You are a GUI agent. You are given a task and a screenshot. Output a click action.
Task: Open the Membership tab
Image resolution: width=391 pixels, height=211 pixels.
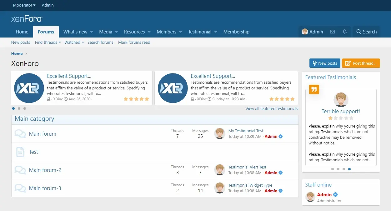click(236, 32)
